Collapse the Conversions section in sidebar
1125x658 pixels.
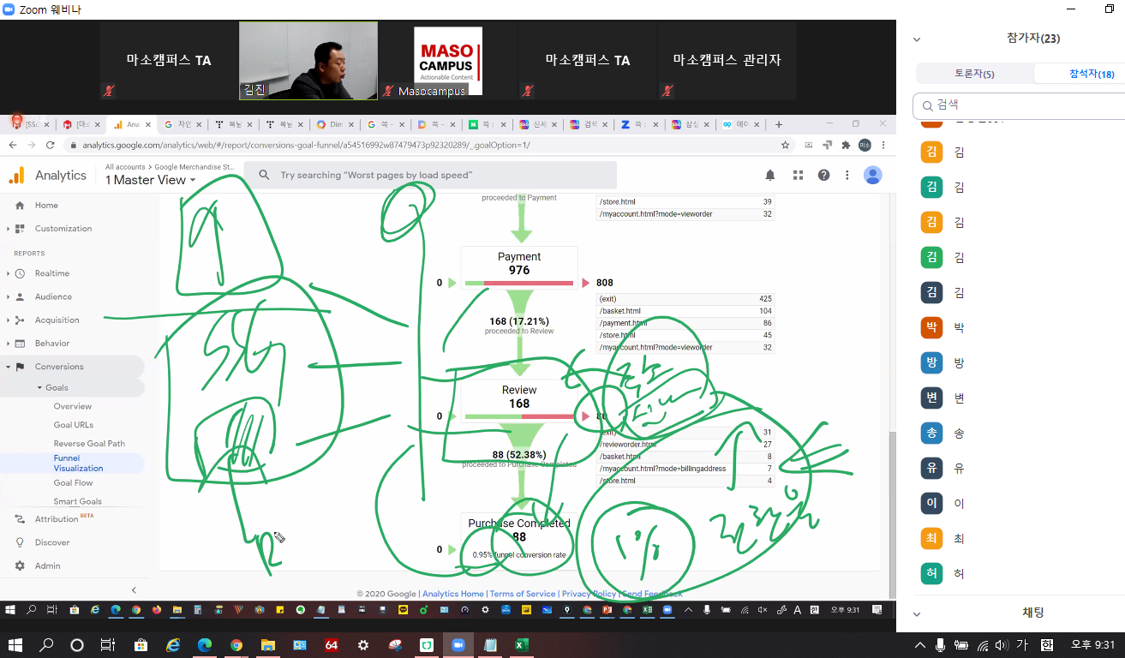pos(9,367)
